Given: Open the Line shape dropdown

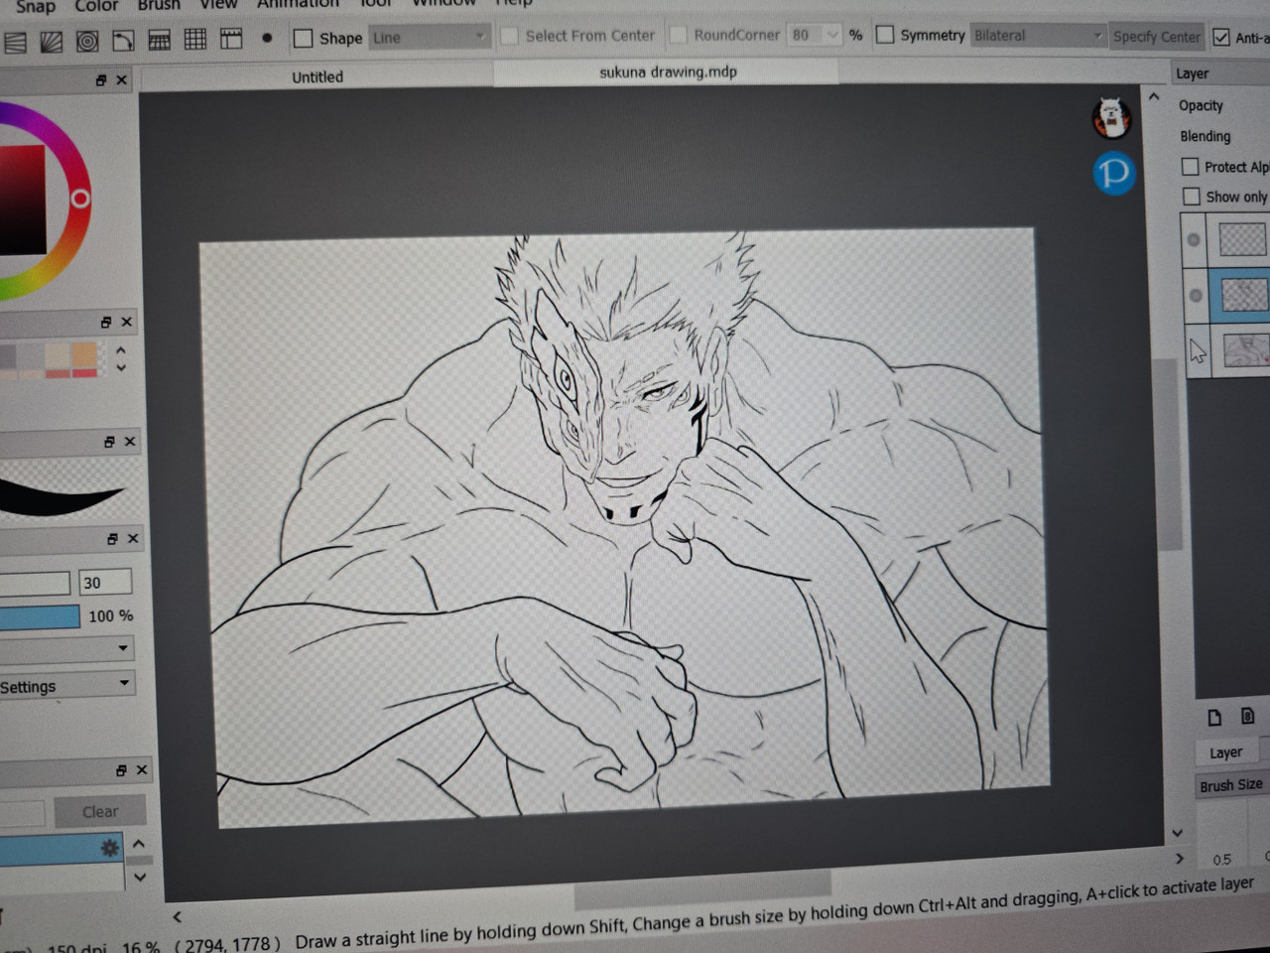Looking at the screenshot, I should pos(429,38).
